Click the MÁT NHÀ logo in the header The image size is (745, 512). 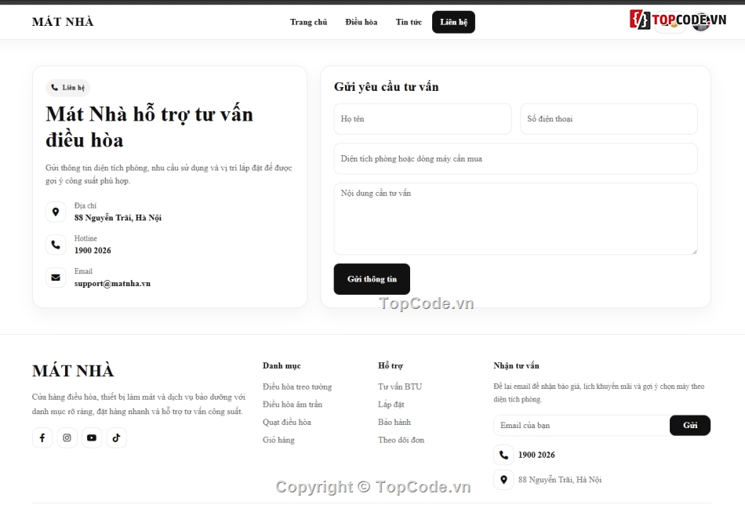[63, 22]
